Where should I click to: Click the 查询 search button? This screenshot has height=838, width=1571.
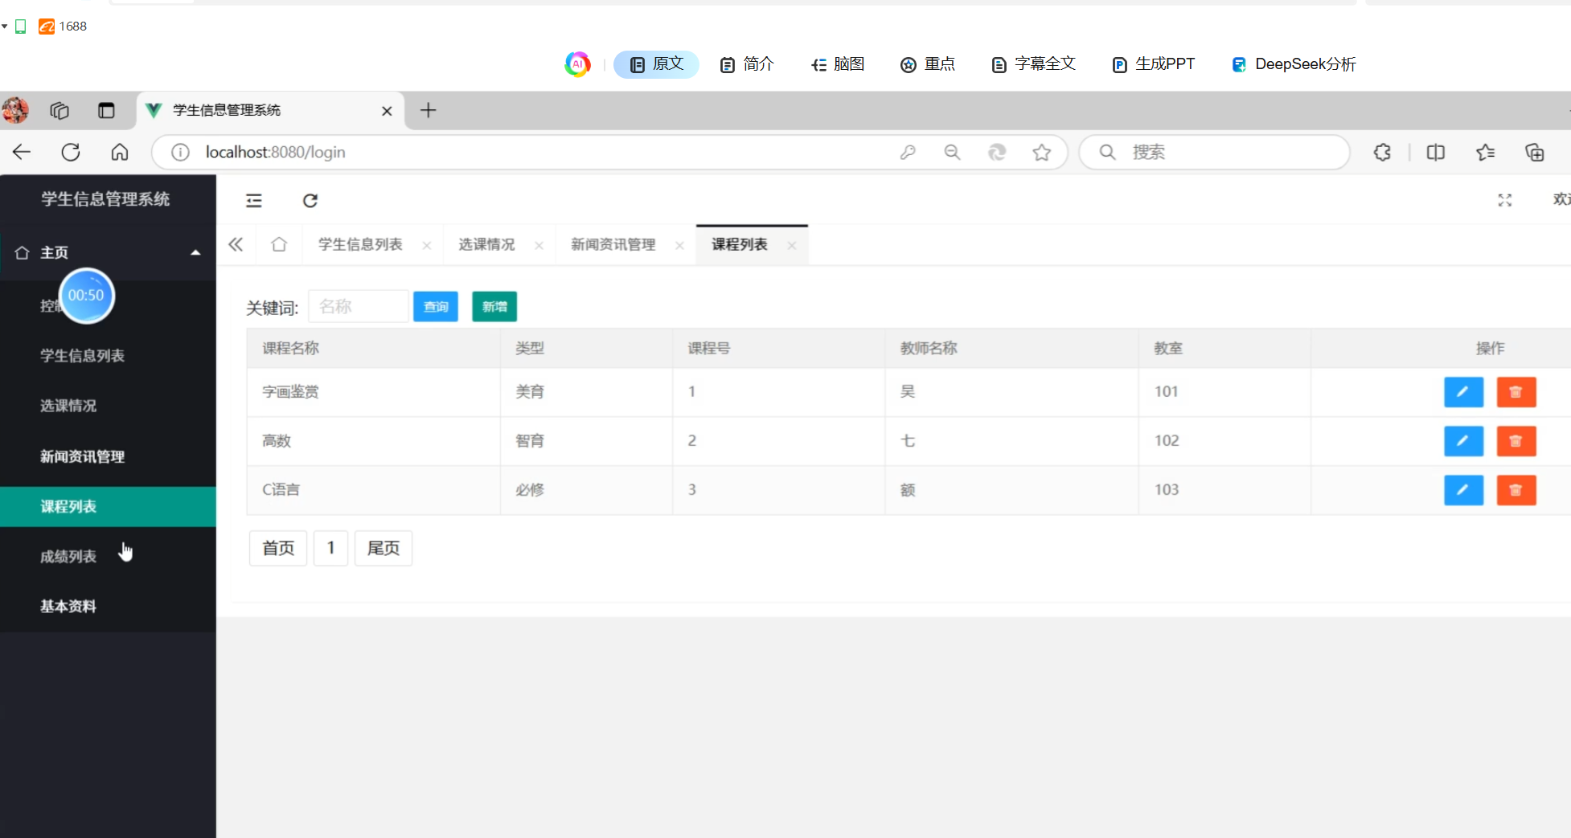point(435,307)
